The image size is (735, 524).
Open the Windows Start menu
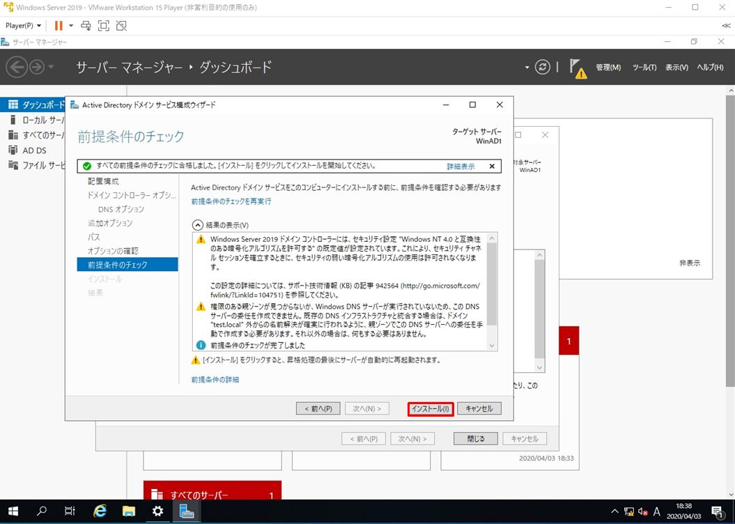pos(13,511)
